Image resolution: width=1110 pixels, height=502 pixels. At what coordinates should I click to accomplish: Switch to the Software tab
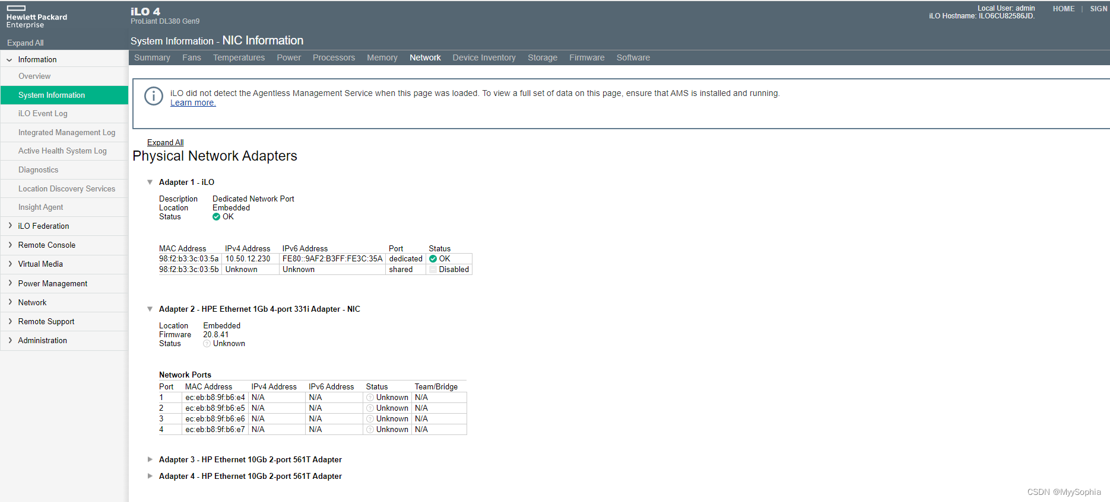pyautogui.click(x=633, y=57)
